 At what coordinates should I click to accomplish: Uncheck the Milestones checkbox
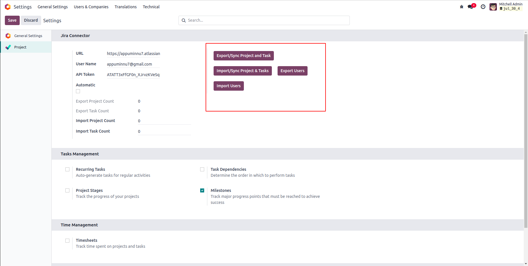tap(202, 190)
